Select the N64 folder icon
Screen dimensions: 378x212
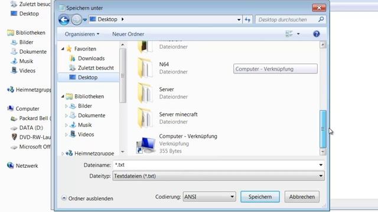[x=145, y=68]
